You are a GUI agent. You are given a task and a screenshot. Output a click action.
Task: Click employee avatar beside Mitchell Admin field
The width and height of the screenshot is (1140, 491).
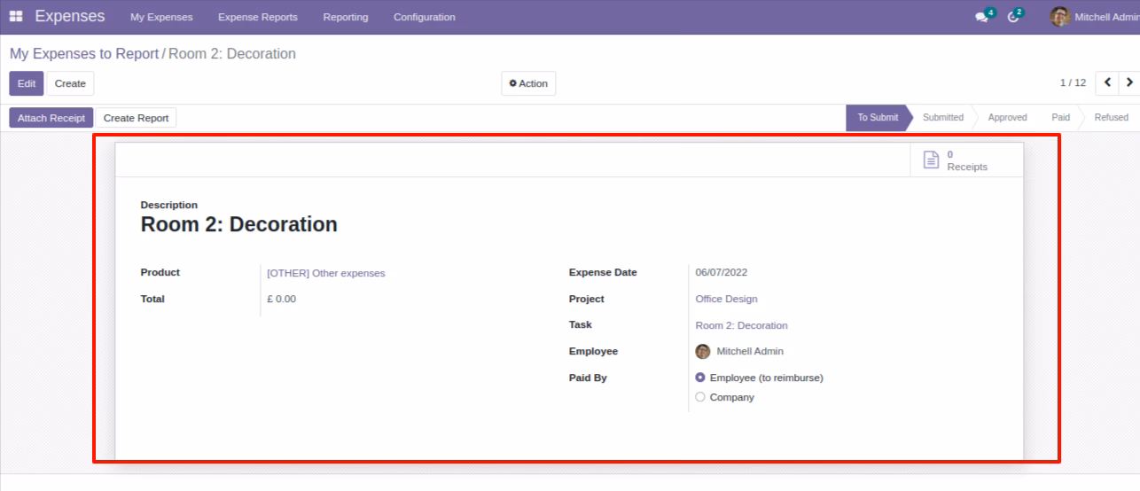pyautogui.click(x=703, y=352)
